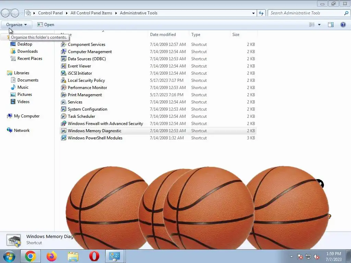Image resolution: width=351 pixels, height=263 pixels.
Task: Click the 3 KB size of PowerShell Modules
Action: (x=251, y=138)
